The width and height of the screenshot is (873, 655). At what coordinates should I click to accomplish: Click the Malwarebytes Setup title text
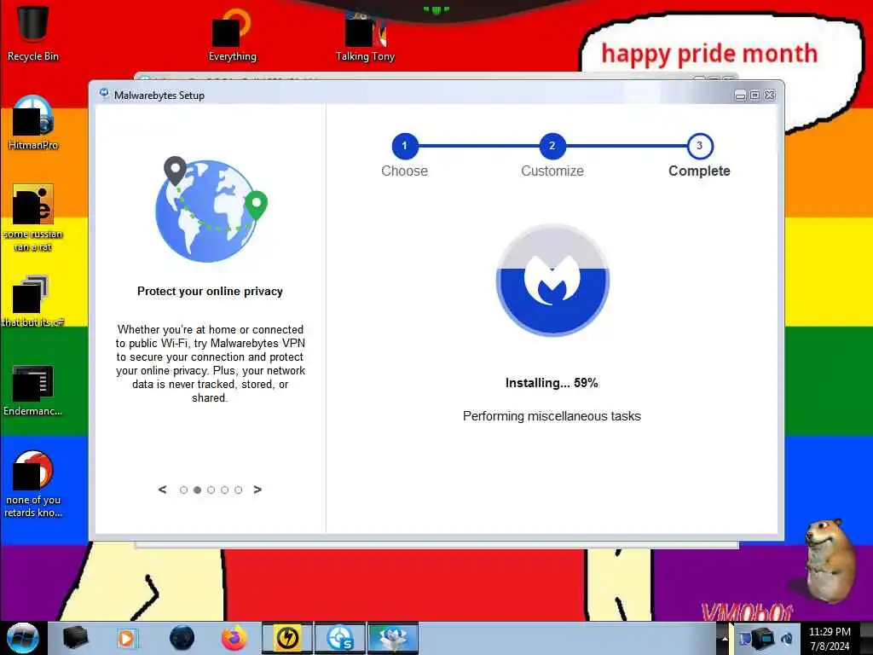[x=159, y=96]
